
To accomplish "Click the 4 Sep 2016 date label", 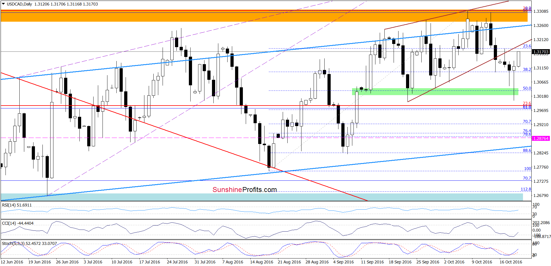I will pyautogui.click(x=344, y=262).
